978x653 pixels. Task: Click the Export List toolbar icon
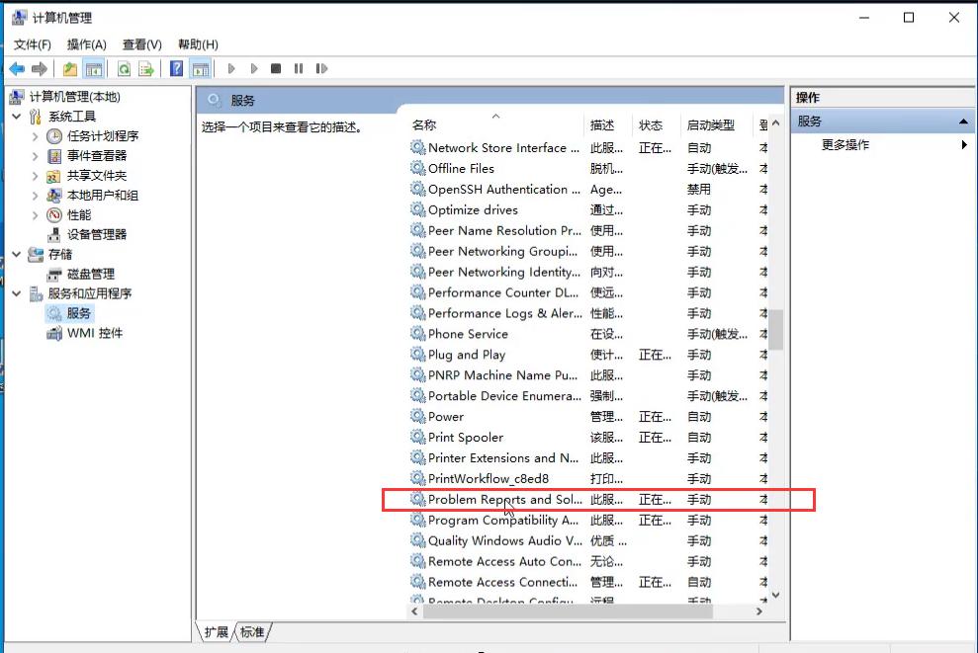click(146, 68)
